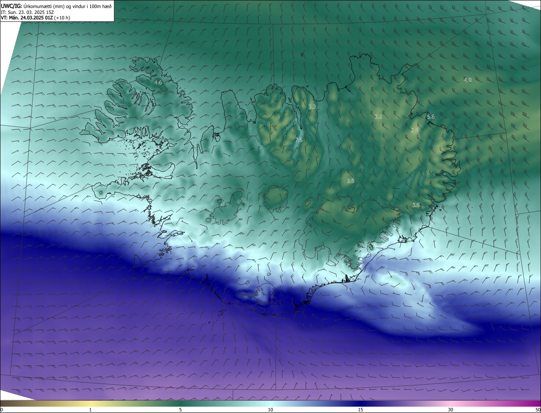541x413 pixels.
Task: Click the 5.6 value label on the map
Action: point(431,117)
